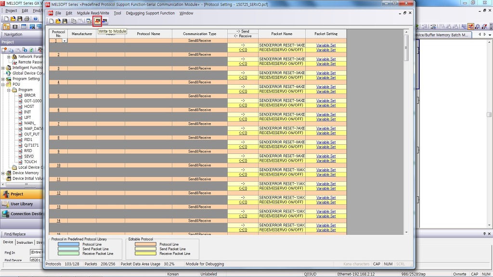Open Module Read/Write menu

(x=93, y=13)
